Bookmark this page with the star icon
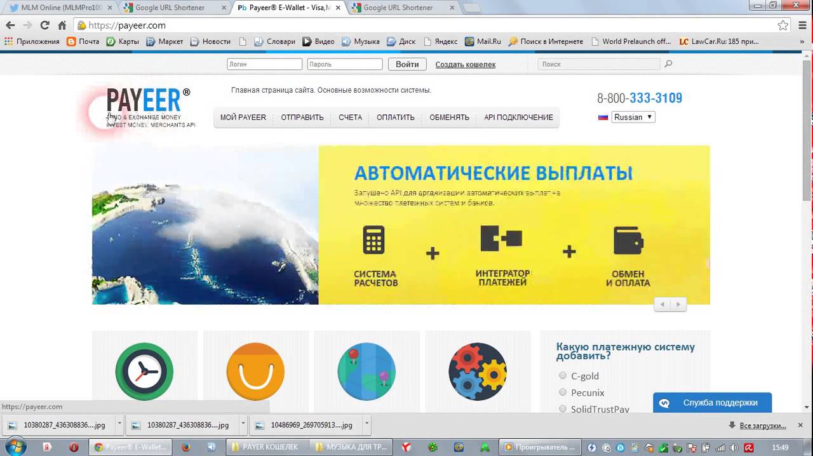Screen dimensions: 813x456 pyautogui.click(x=783, y=25)
